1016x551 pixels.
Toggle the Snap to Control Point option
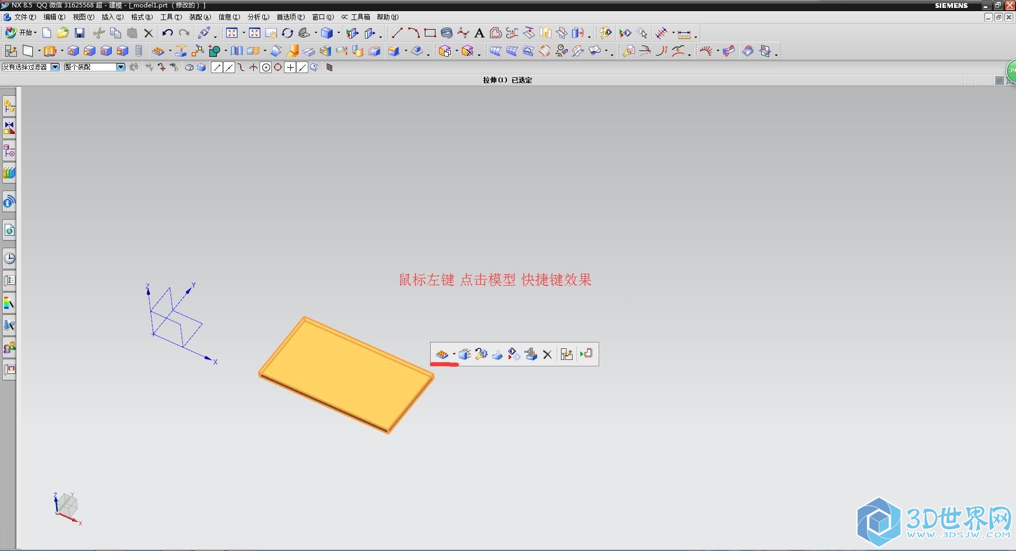point(241,67)
